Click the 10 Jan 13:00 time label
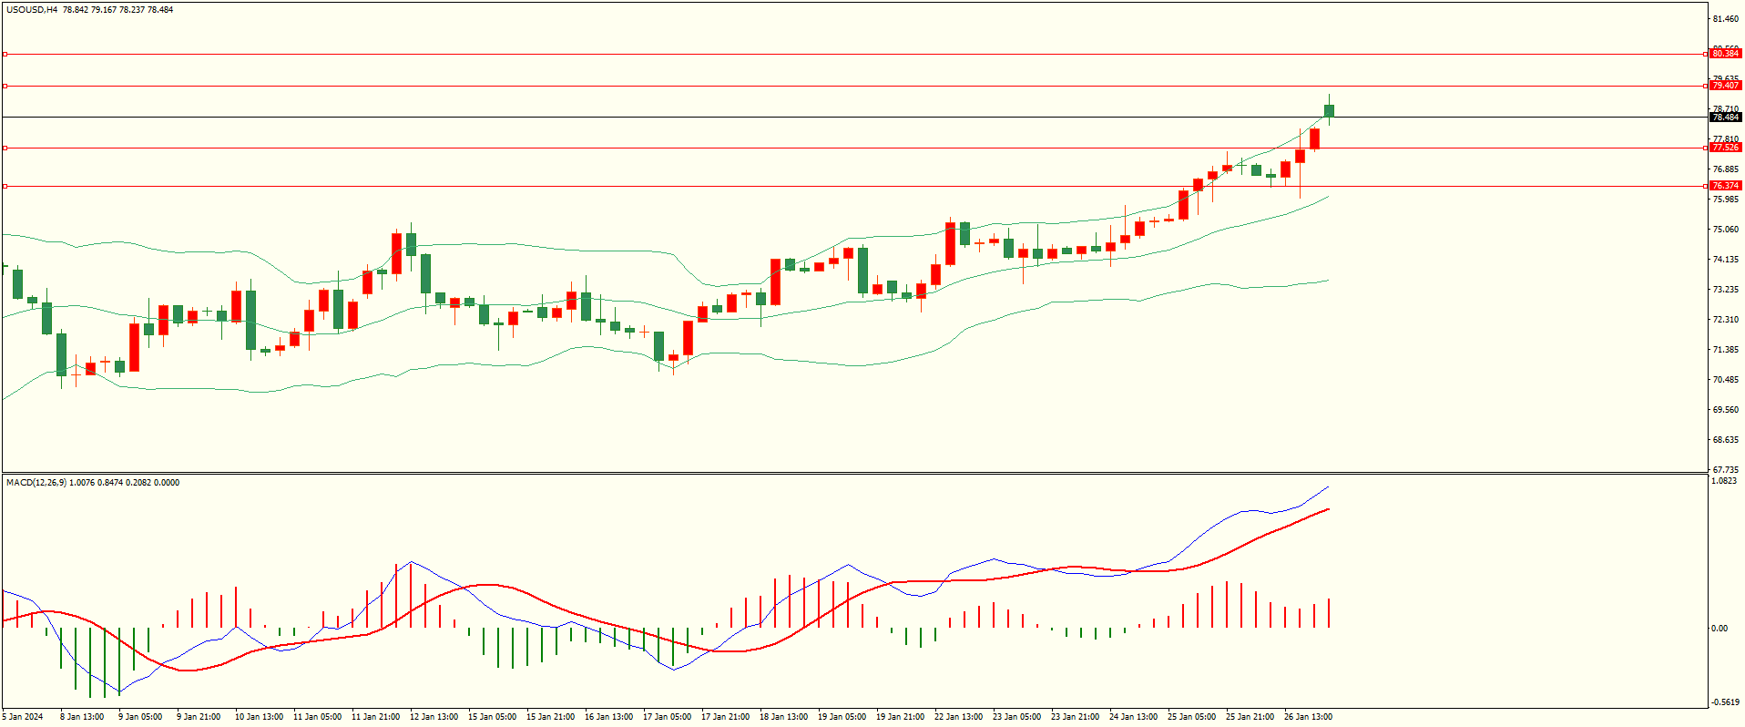 (259, 717)
